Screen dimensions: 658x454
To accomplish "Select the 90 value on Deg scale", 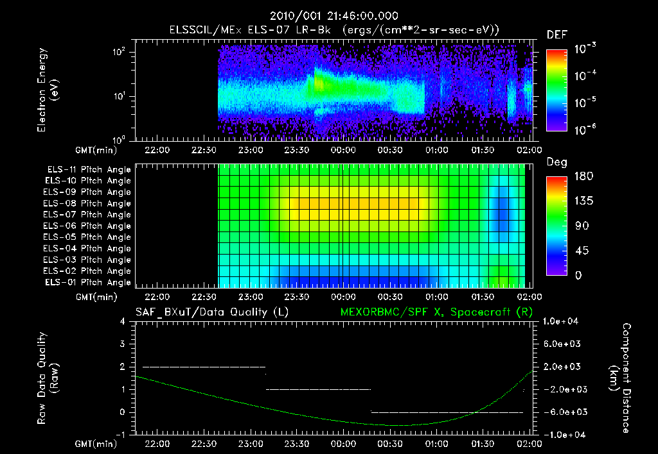I will point(582,226).
